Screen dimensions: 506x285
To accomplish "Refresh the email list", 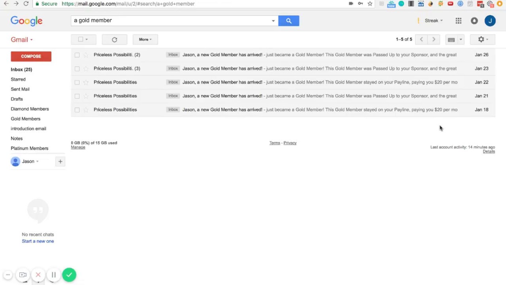I will [115, 40].
